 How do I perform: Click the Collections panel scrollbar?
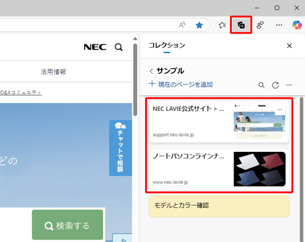302,169
